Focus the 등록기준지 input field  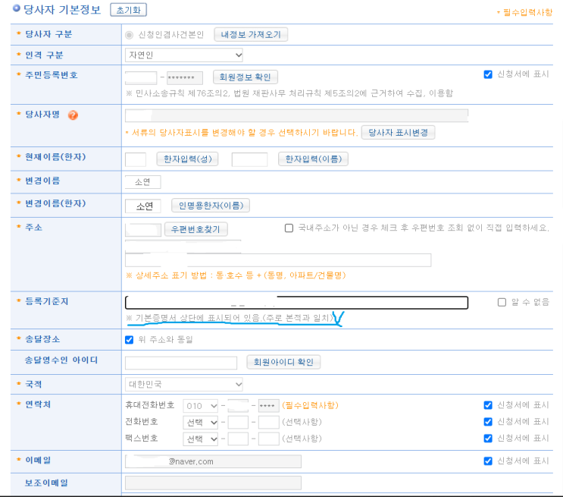click(x=296, y=303)
